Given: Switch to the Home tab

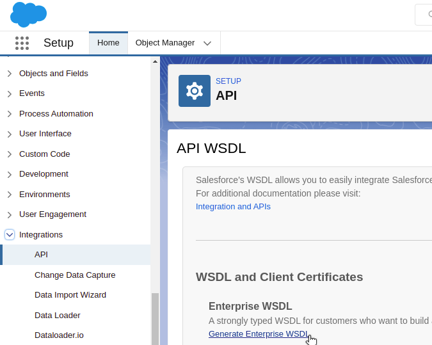Looking at the screenshot, I should (x=108, y=43).
